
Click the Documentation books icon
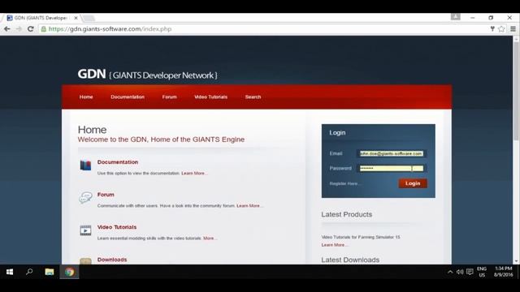coord(85,165)
